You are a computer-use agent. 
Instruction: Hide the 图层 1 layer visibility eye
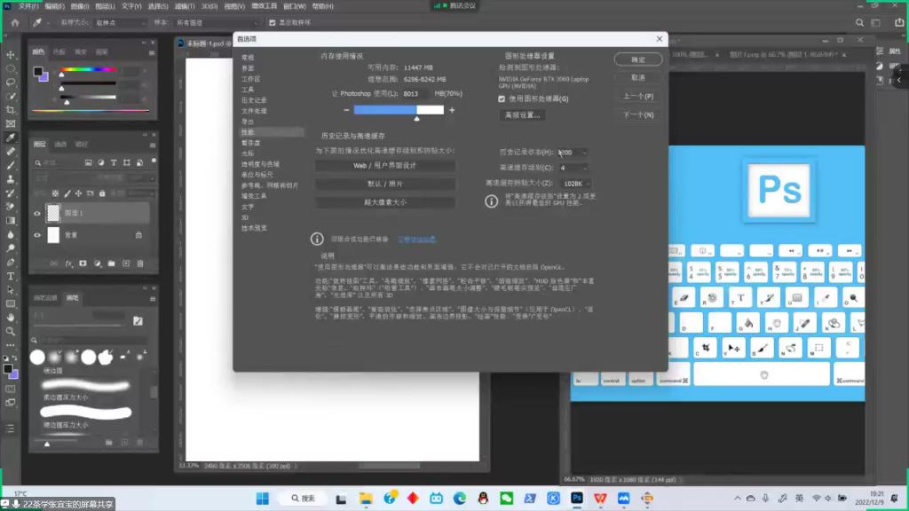point(37,213)
